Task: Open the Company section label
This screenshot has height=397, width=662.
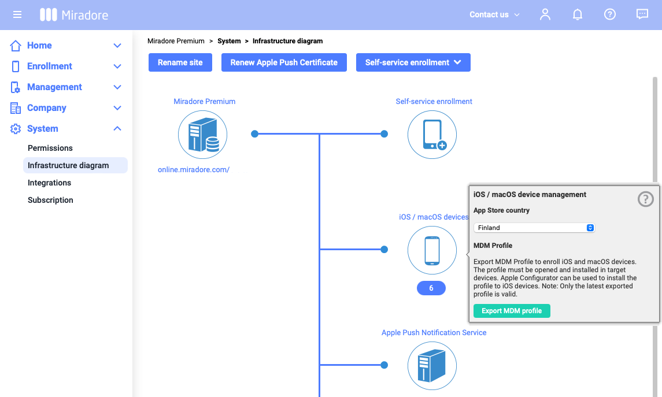Action: point(46,108)
